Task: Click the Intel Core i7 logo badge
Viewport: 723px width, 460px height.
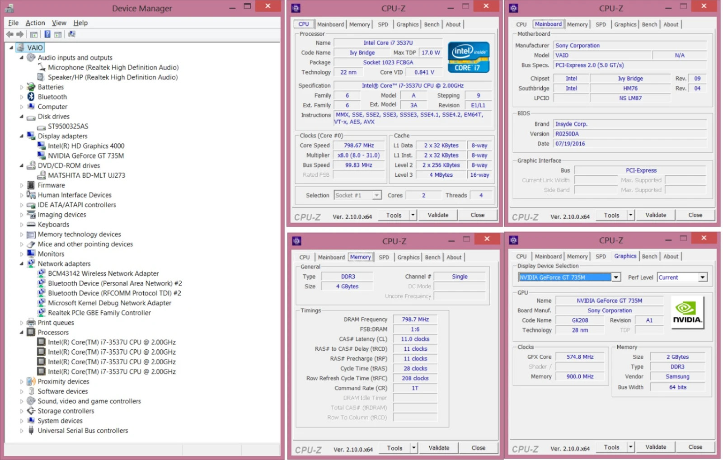Action: coord(469,57)
